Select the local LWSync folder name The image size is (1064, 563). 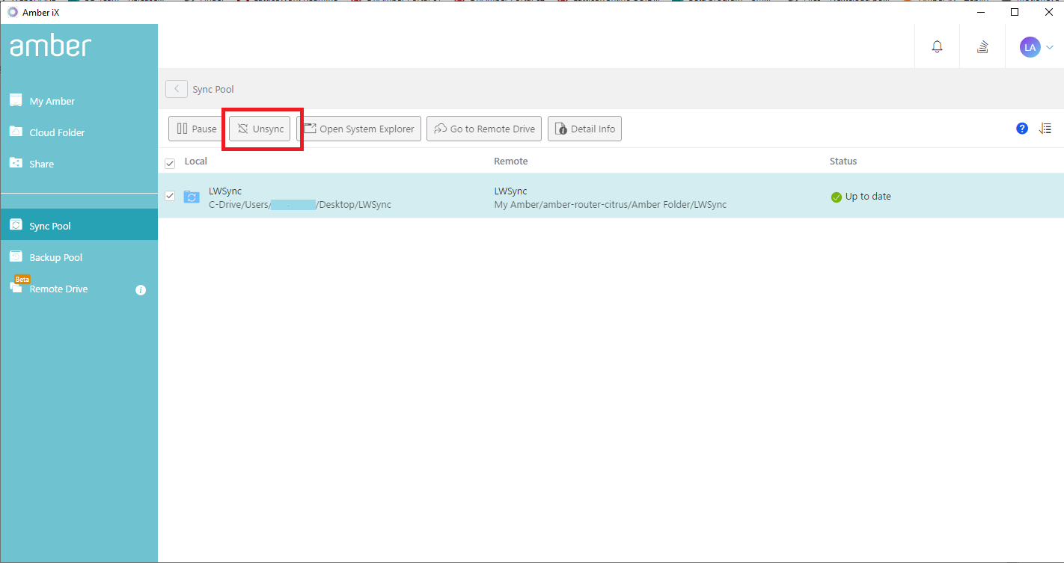(x=225, y=191)
